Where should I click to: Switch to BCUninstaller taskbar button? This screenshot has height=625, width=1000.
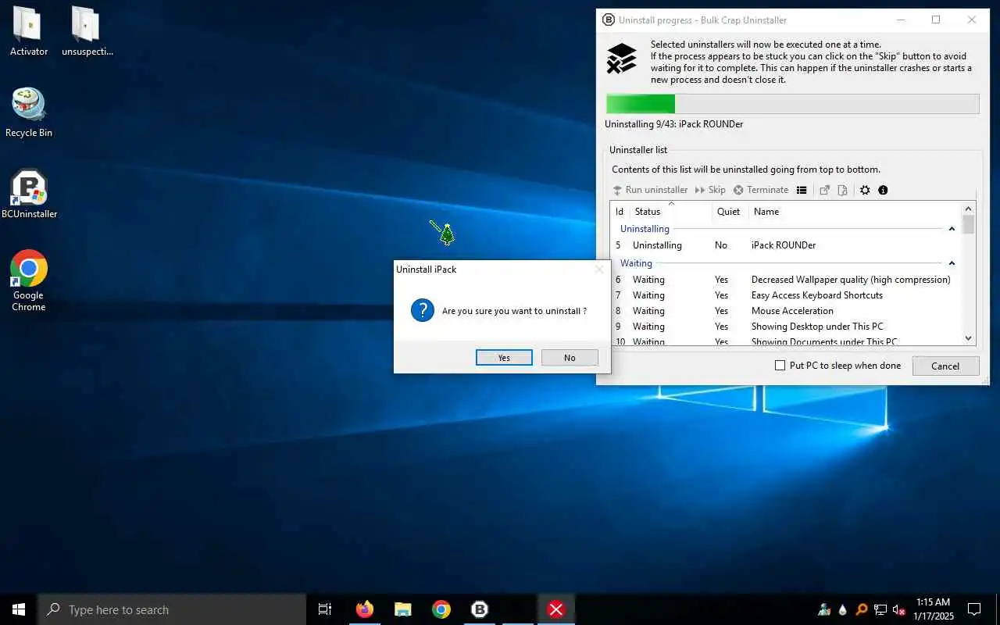[480, 609]
